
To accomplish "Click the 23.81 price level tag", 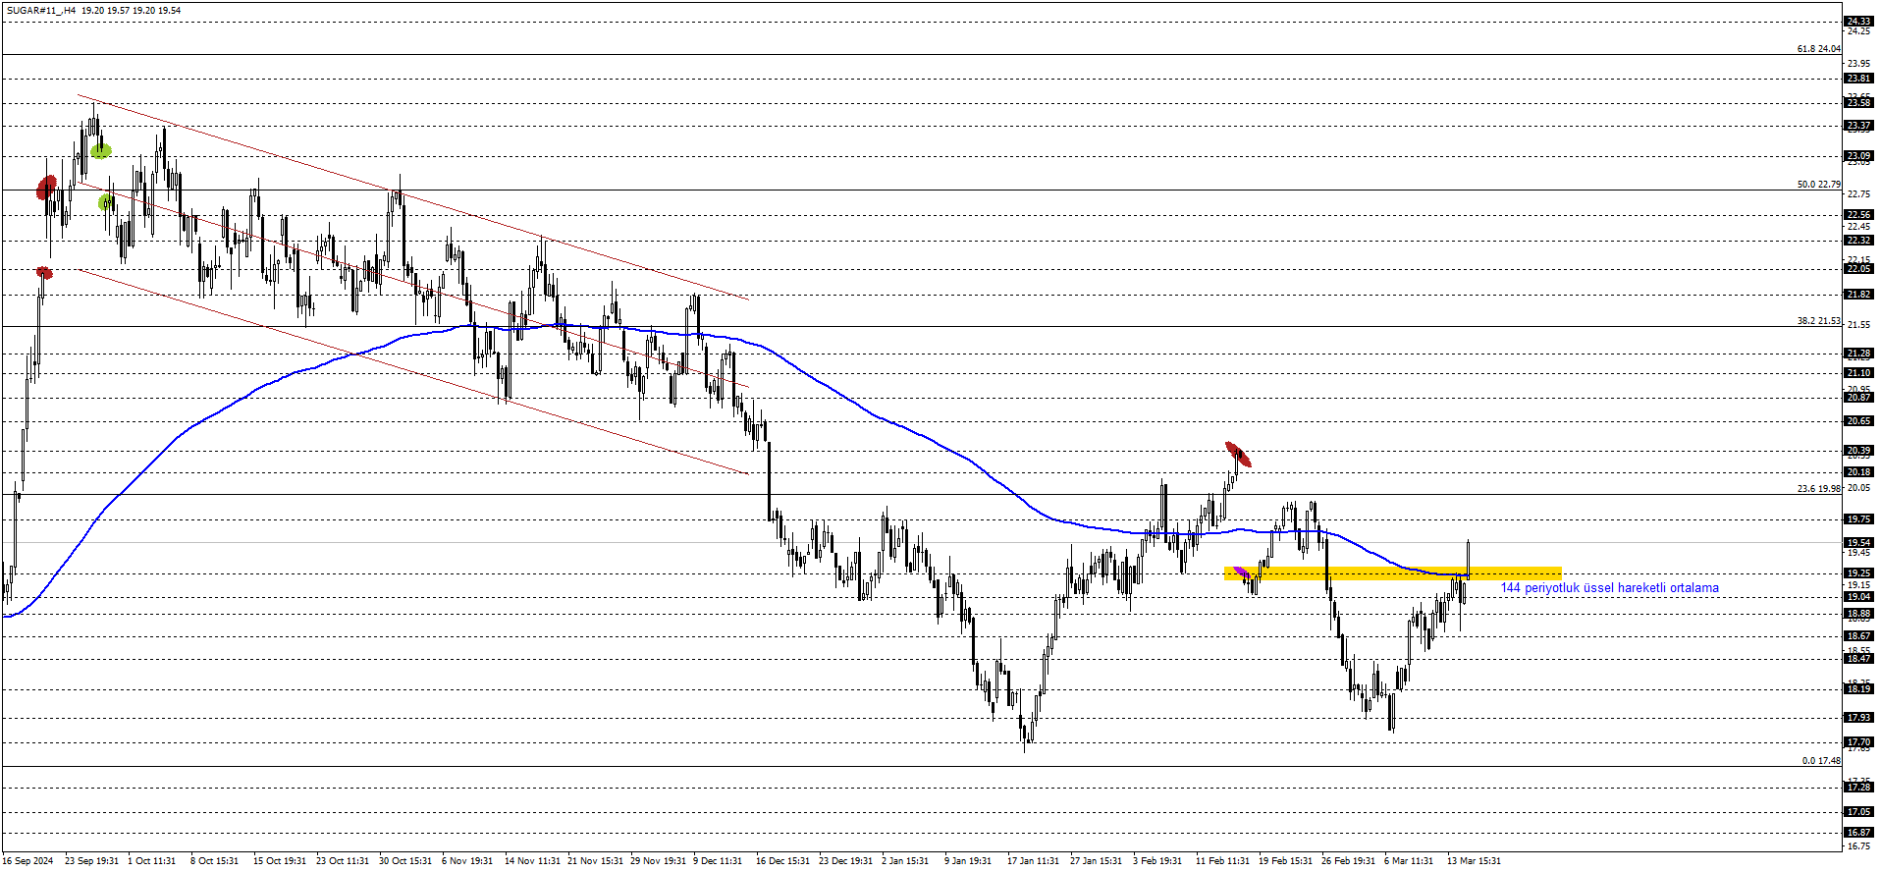I will [1858, 79].
